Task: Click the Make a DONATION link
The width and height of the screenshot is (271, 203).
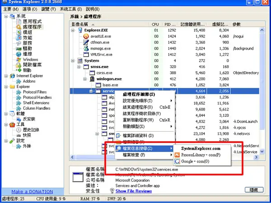Action: click(32, 192)
